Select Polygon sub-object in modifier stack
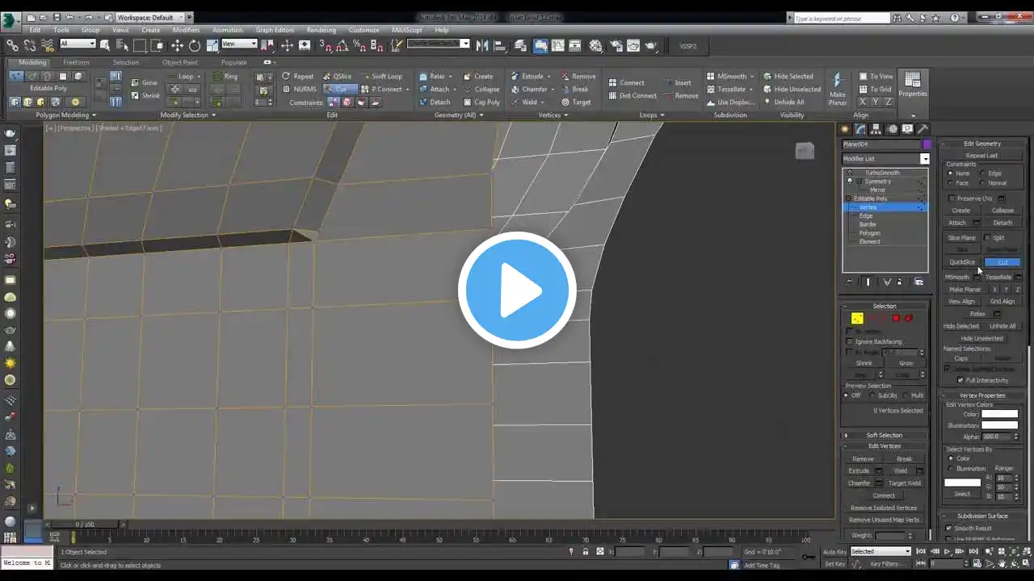The image size is (1034, 581). [869, 233]
